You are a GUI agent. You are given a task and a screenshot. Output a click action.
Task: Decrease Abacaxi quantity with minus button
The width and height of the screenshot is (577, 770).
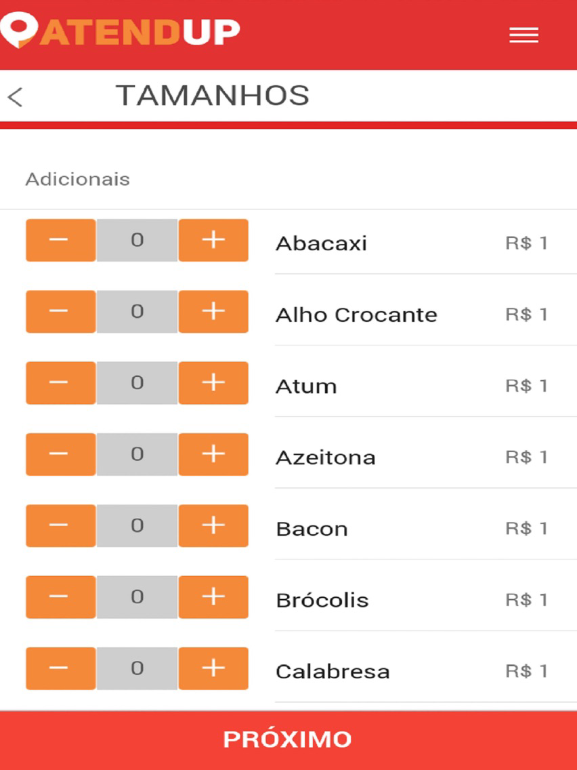(x=61, y=240)
